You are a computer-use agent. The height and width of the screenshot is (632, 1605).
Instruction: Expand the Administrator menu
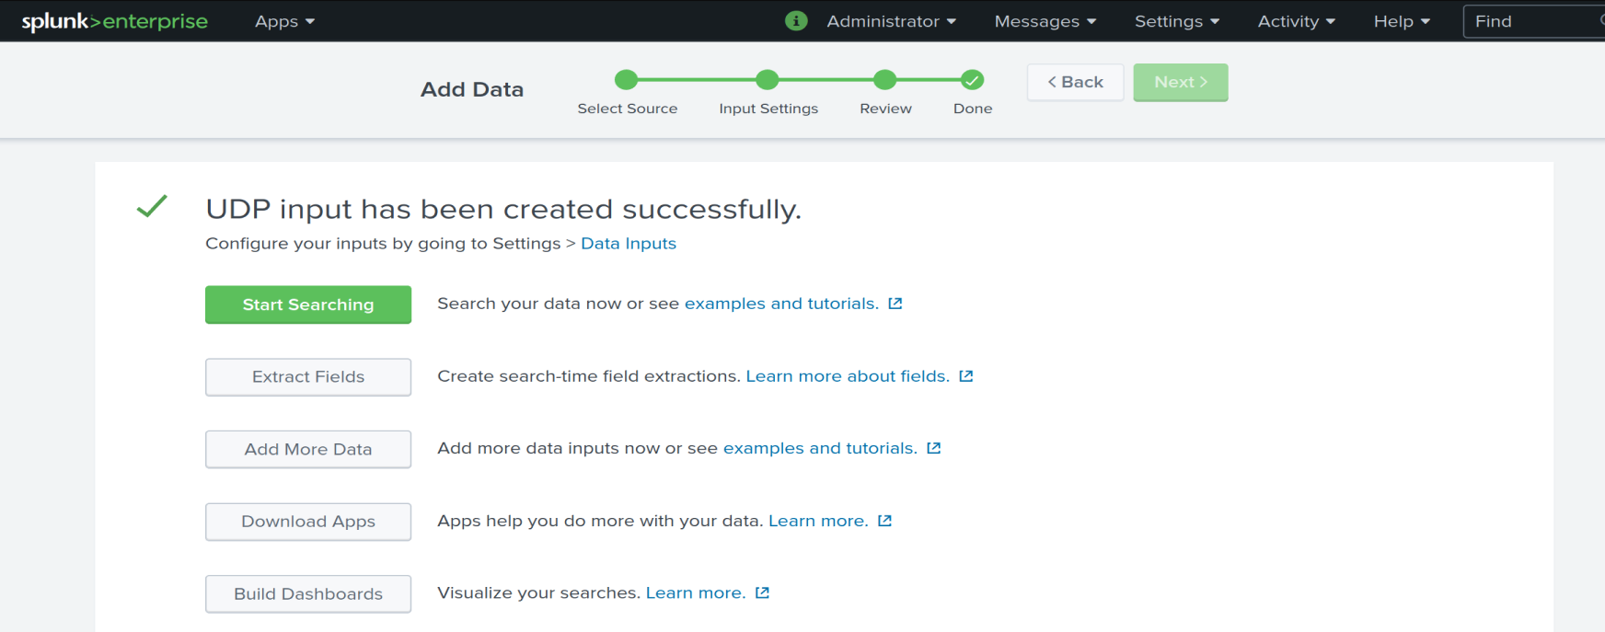tap(892, 21)
